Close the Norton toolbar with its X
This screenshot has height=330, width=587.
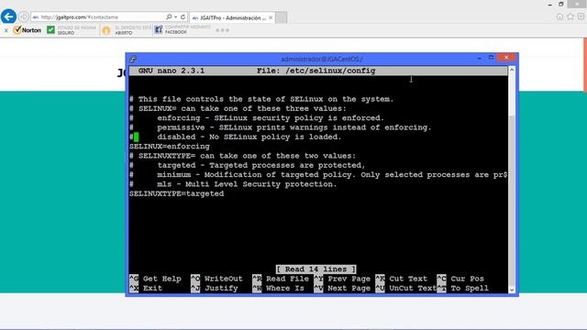pos(6,30)
